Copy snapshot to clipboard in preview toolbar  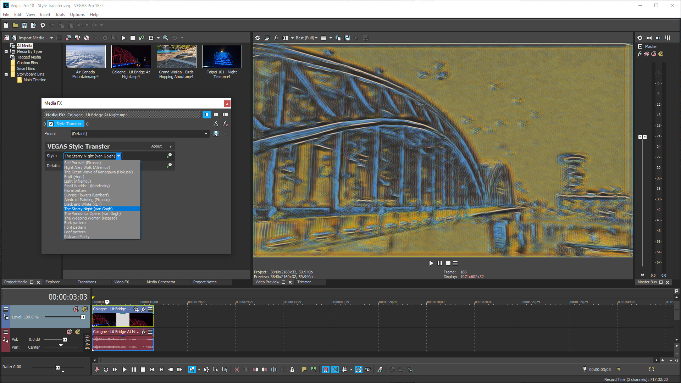[x=338, y=38]
